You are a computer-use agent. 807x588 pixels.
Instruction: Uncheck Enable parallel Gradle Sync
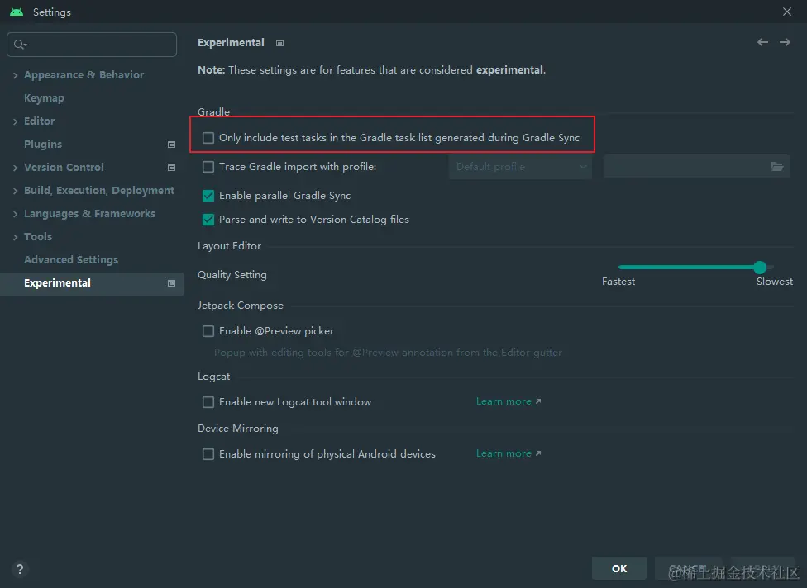pos(208,196)
